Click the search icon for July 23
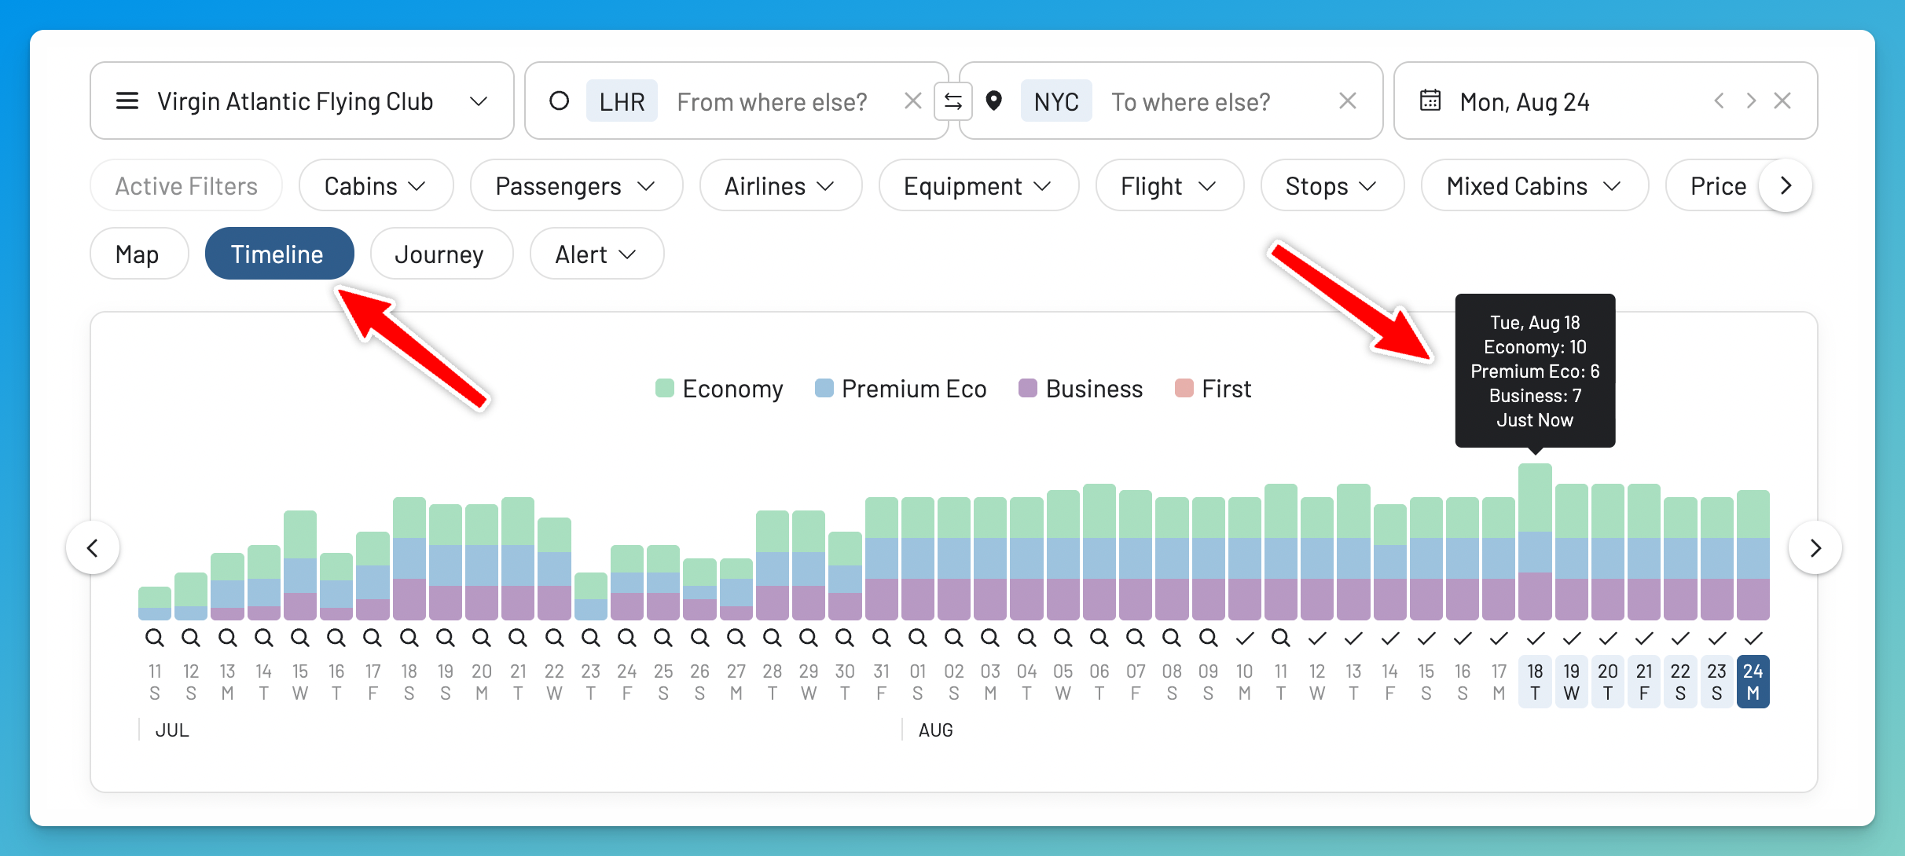This screenshot has width=1905, height=856. (591, 638)
